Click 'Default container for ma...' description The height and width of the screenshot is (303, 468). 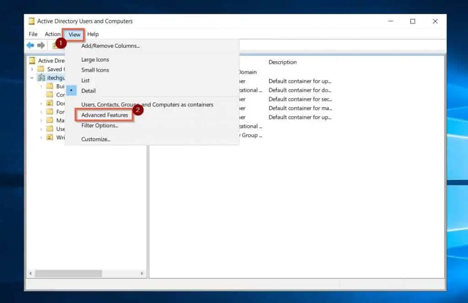[x=300, y=108]
